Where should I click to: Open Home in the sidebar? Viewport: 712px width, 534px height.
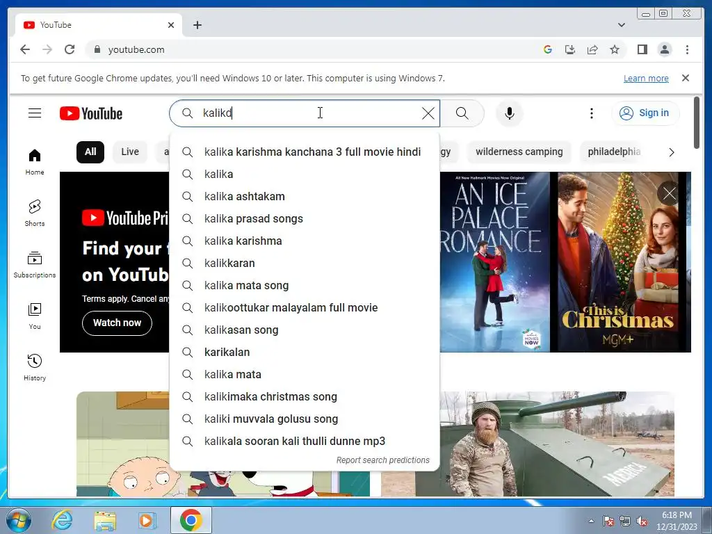coord(35,162)
